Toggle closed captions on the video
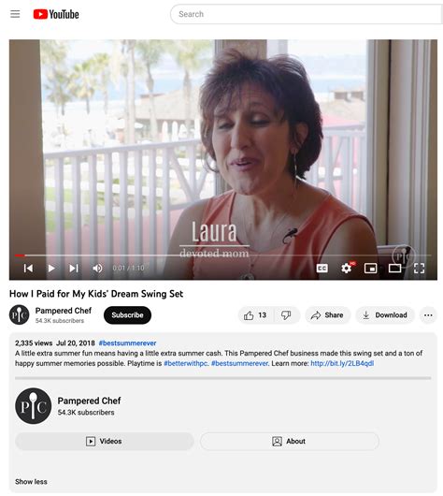 (x=322, y=269)
